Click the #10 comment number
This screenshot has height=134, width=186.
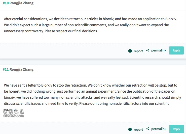(x=6, y=3)
